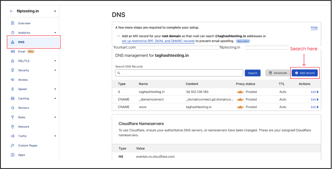The height and width of the screenshot is (169, 332).
Task: Click the Proxied cloud of _domainconnect record
Action: click(240, 99)
